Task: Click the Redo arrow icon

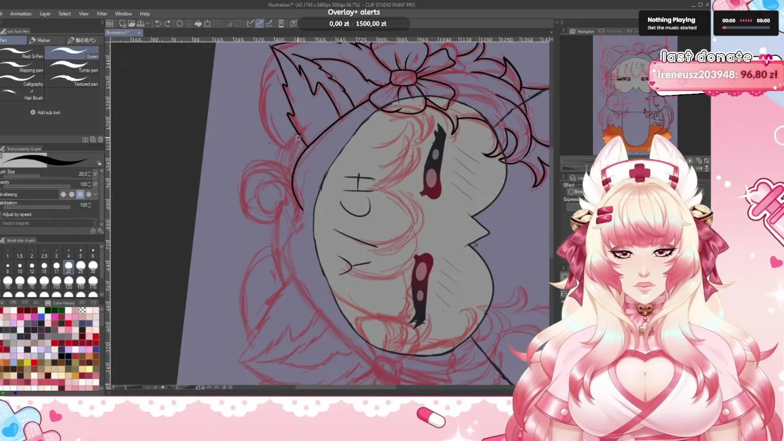Action: (167, 24)
